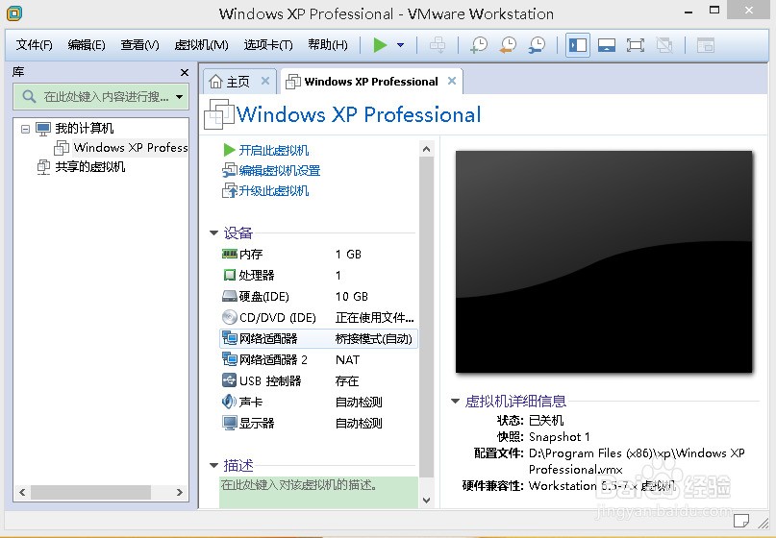Click the library horizontal scrollbar thumb

click(x=91, y=492)
